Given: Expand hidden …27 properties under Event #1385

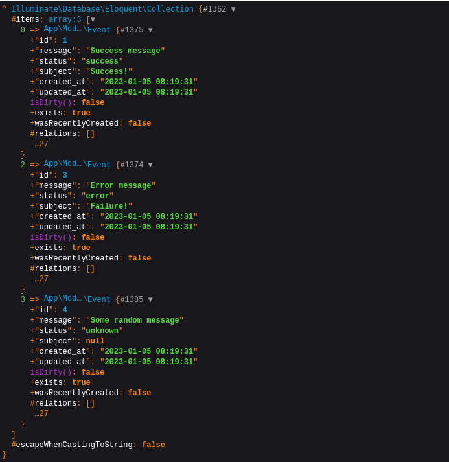Looking at the screenshot, I should tap(41, 414).
